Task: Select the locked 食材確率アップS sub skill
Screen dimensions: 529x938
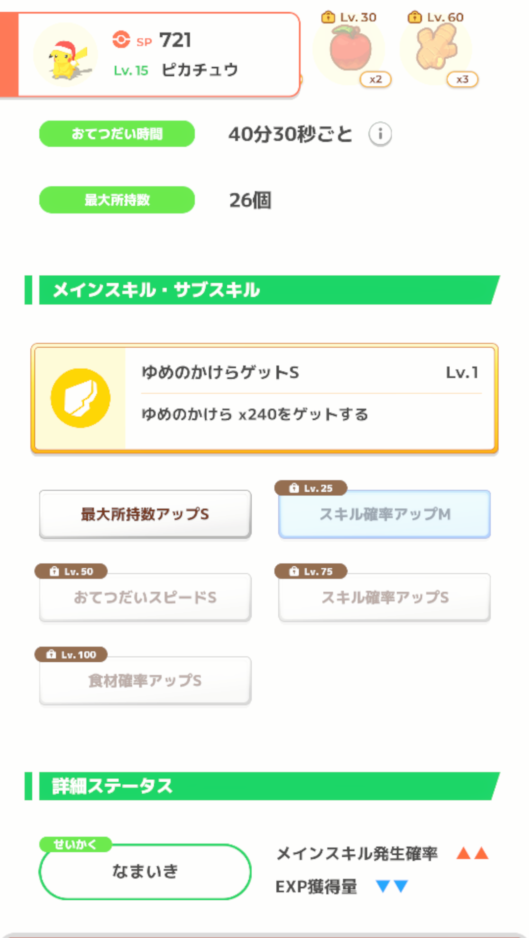Action: (x=145, y=680)
